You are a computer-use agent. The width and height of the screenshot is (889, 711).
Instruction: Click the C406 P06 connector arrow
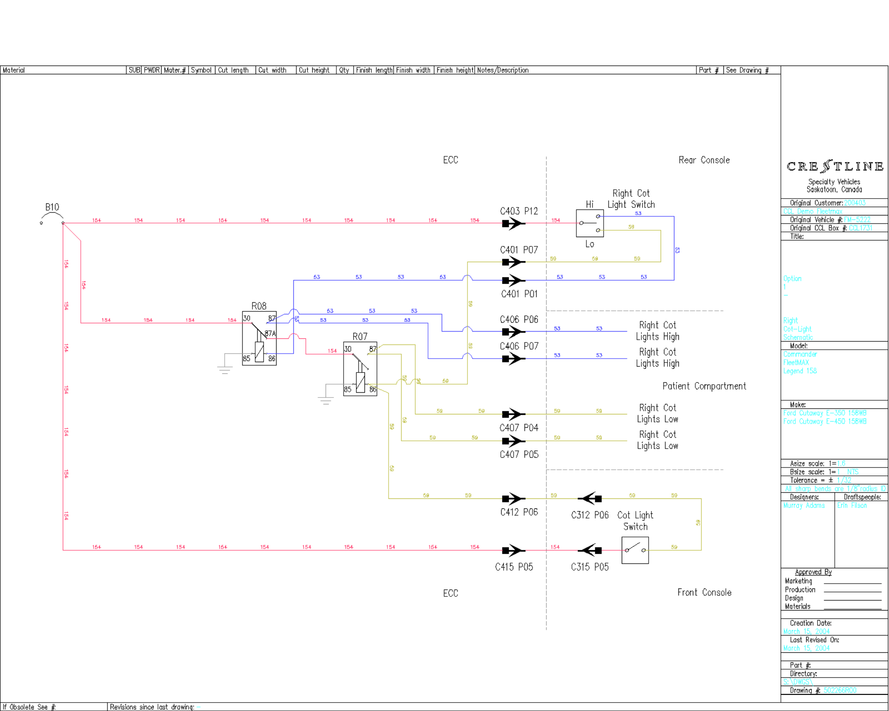coord(513,332)
